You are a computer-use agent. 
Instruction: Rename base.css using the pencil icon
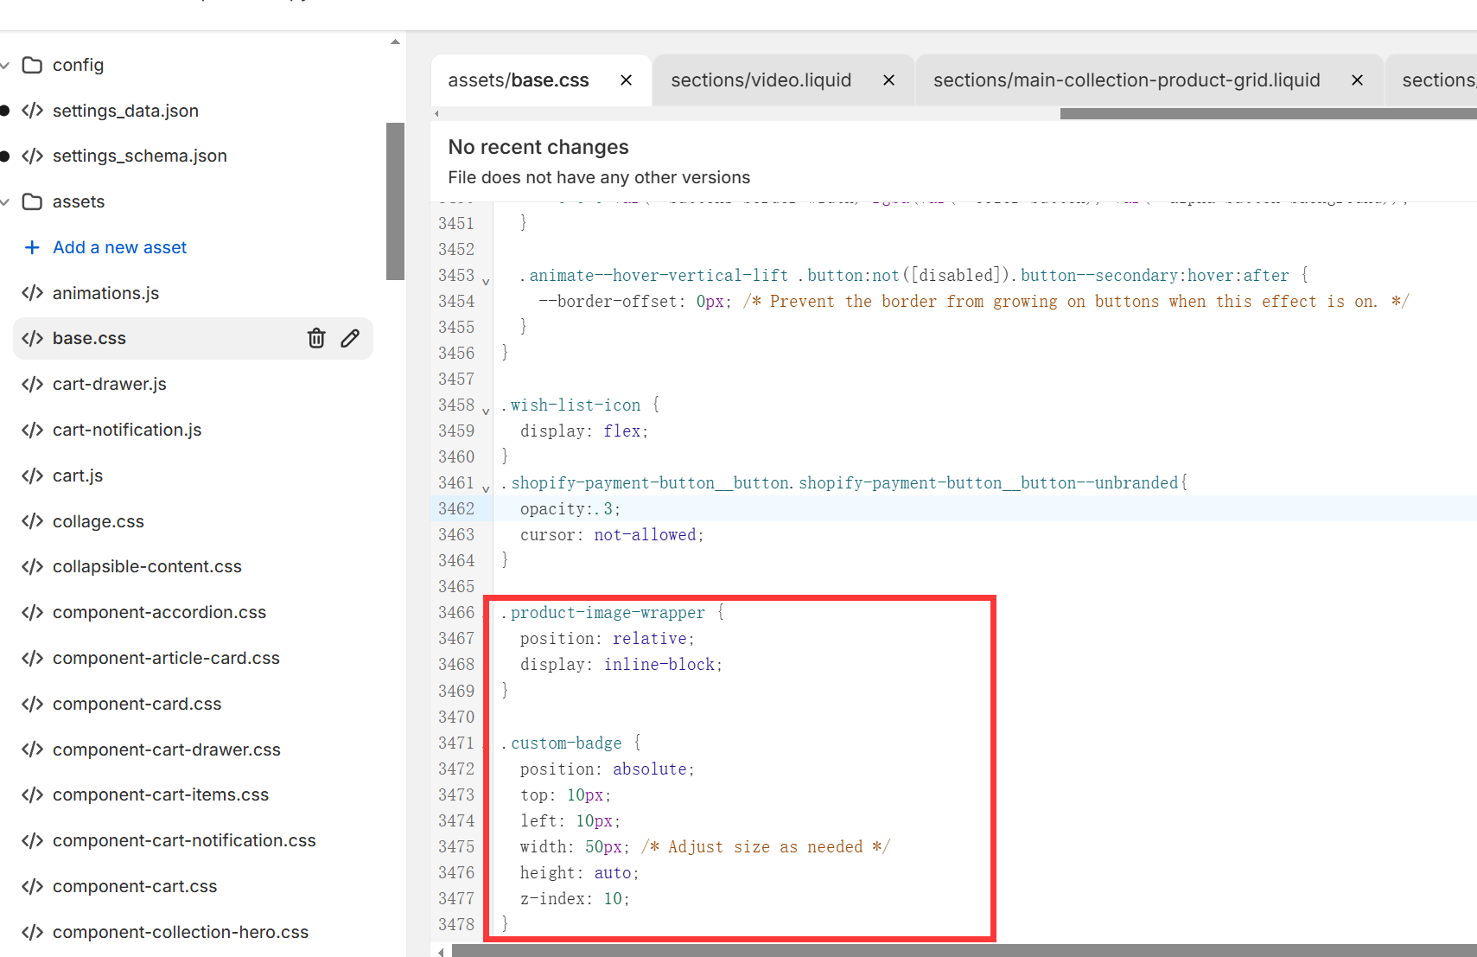350,338
